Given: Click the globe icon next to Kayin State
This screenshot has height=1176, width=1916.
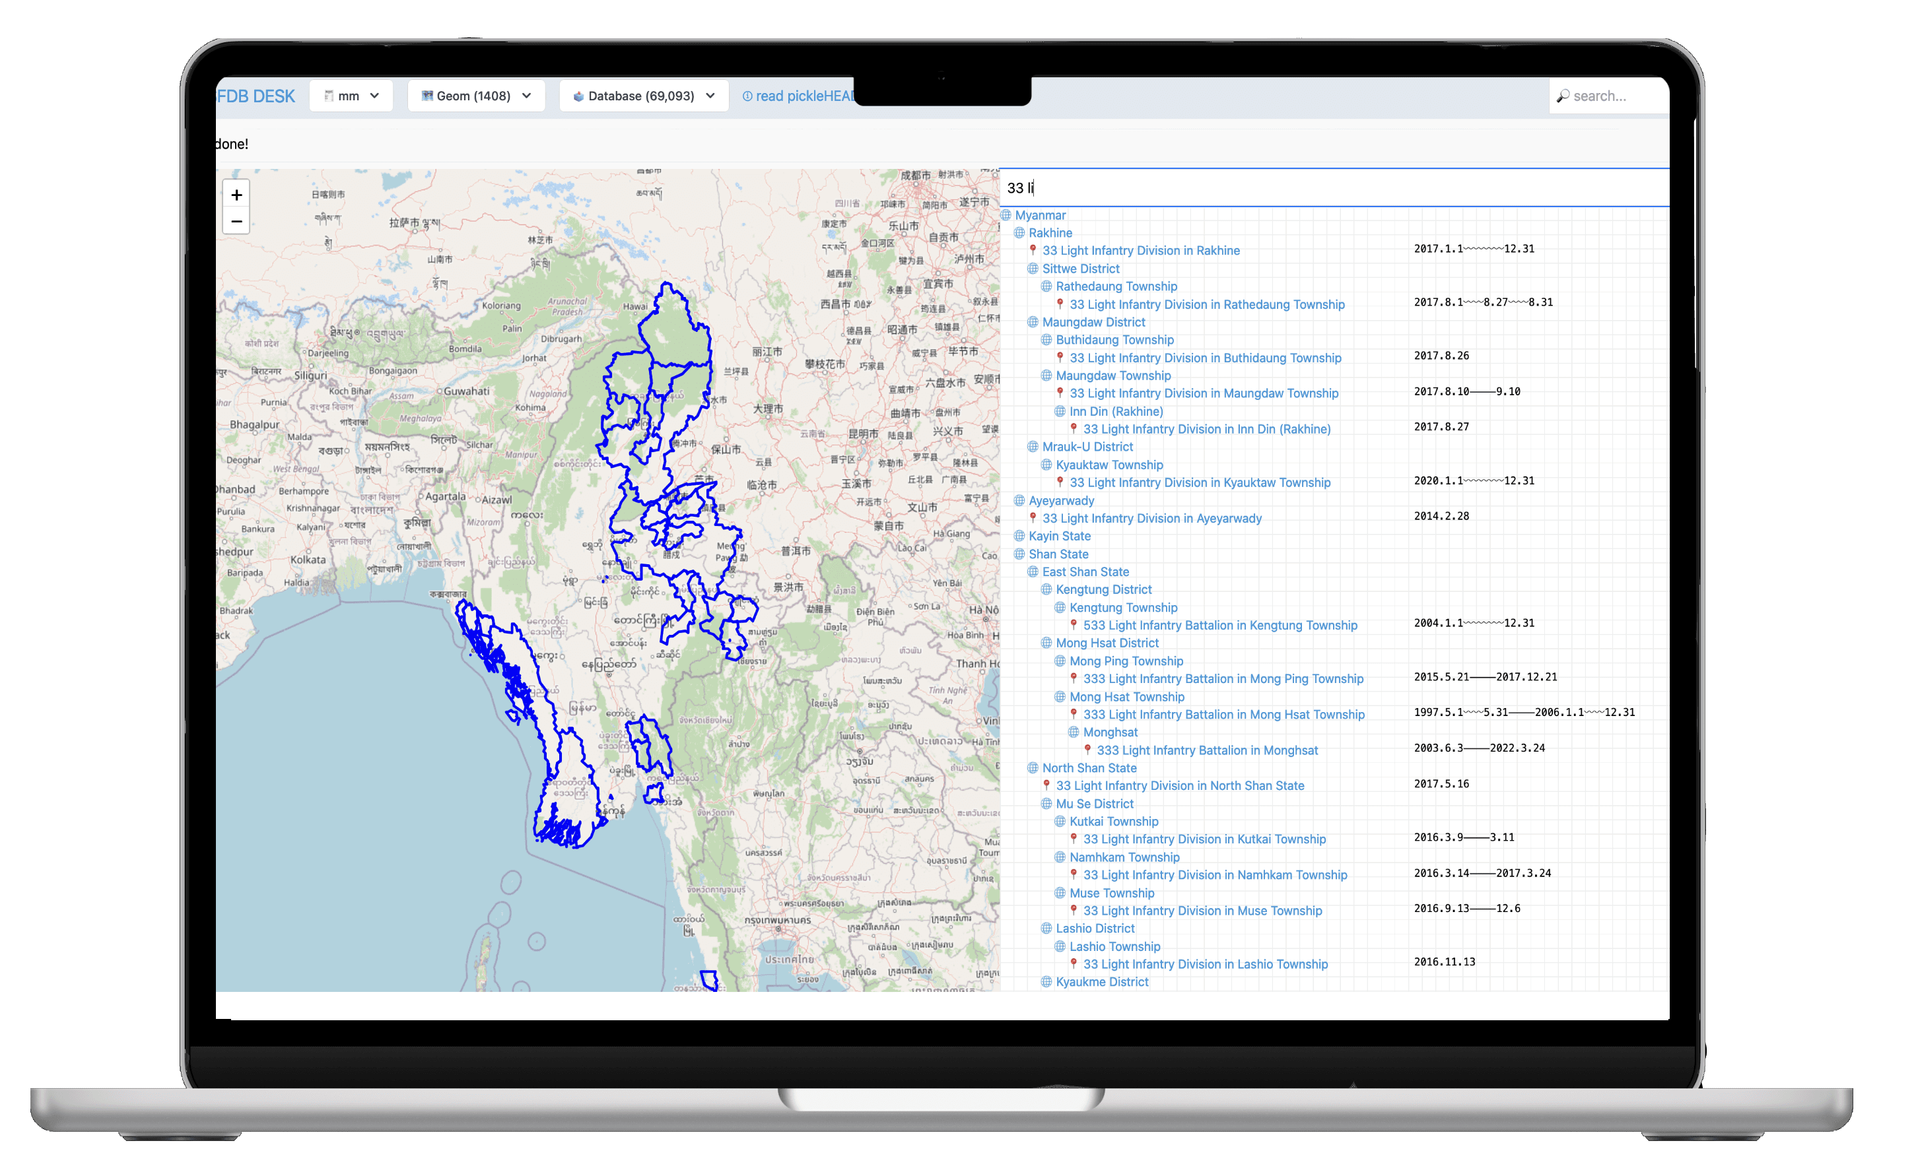Looking at the screenshot, I should tap(1020, 536).
